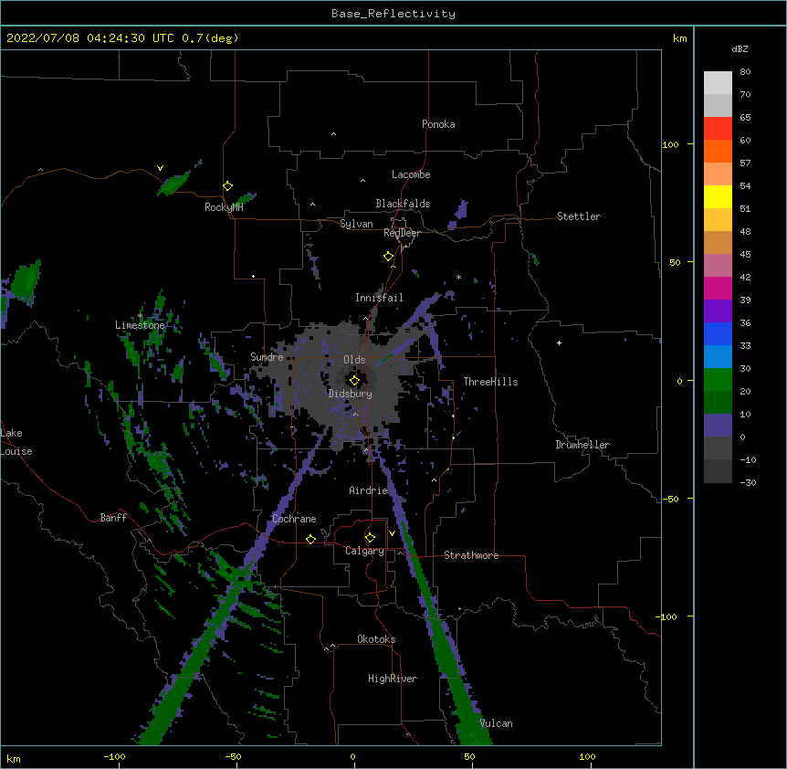Image resolution: width=787 pixels, height=769 pixels.
Task: Pick the blue 33-36 dBZ legend swatch
Action: (718, 333)
